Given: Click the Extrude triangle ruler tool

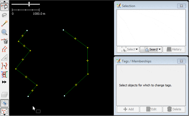Looking at the screenshot, I should coord(4,57).
